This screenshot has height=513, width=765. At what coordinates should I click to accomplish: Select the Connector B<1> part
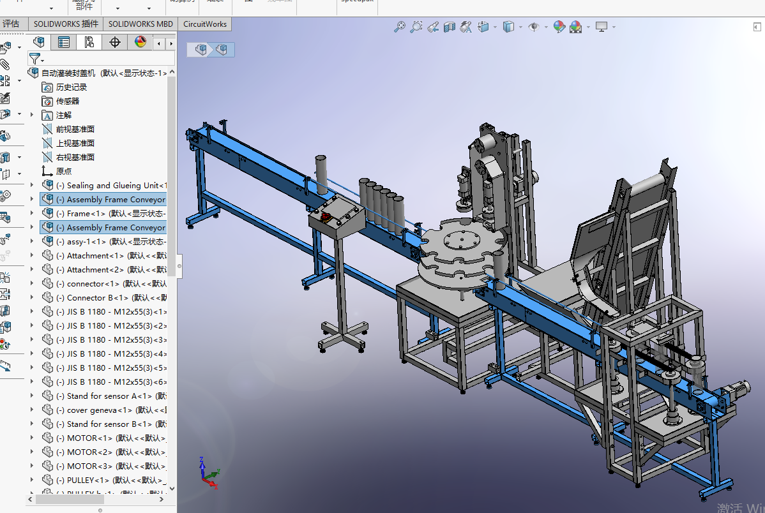(105, 298)
